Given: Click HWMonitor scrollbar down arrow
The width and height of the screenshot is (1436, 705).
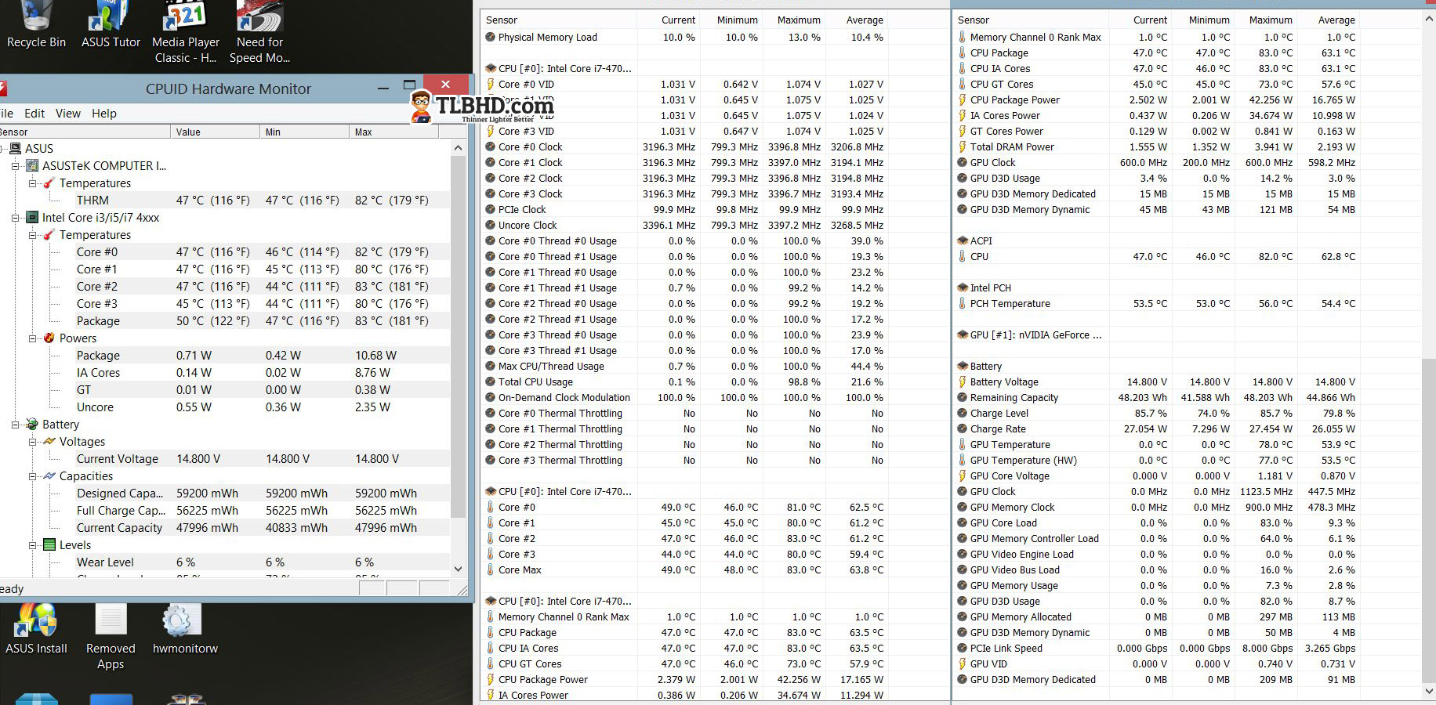Looking at the screenshot, I should pyautogui.click(x=458, y=569).
